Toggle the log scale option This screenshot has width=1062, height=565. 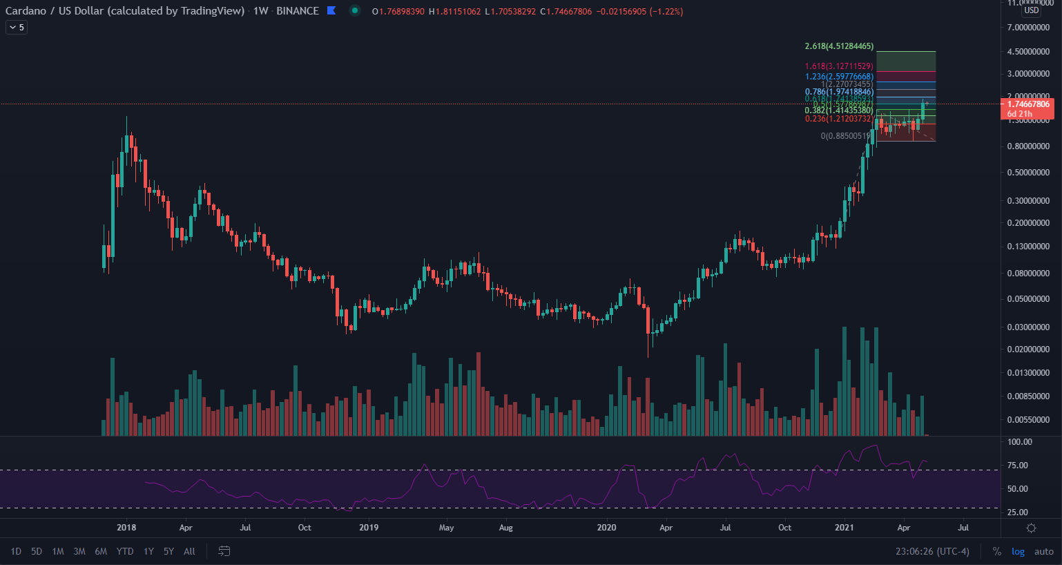[x=1018, y=551]
